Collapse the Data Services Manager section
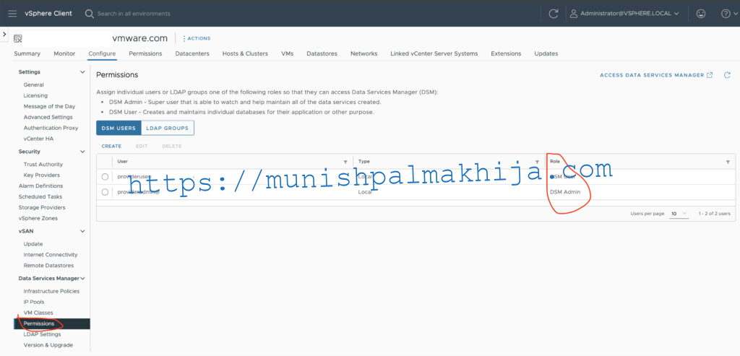The height and width of the screenshot is (356, 740). coord(82,279)
